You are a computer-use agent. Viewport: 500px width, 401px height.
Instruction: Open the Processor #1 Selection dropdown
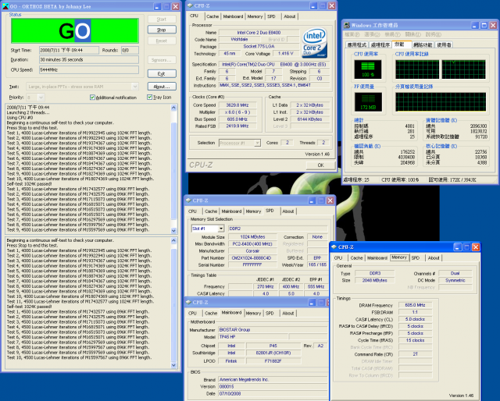(257, 143)
